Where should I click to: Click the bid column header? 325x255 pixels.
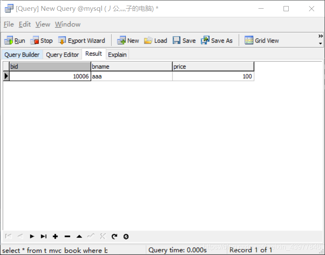tap(50, 67)
